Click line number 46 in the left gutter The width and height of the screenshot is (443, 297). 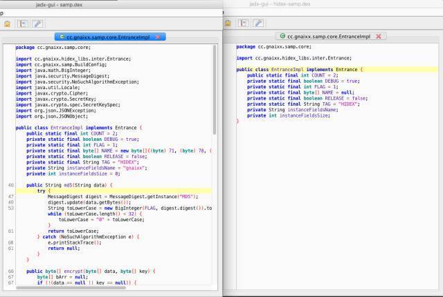(x=11, y=186)
